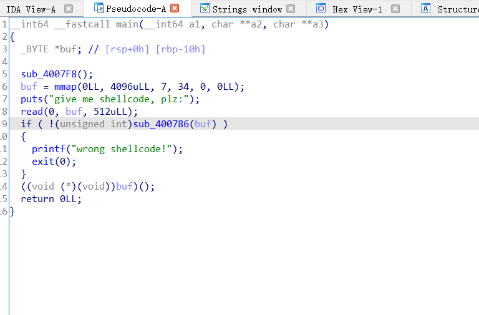Click the Hex View-1 tab icon

321,8
